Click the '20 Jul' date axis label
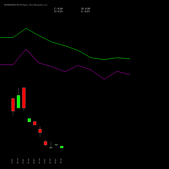Image resolution: width=169 pixels, height=169 pixels. tap(18, 161)
